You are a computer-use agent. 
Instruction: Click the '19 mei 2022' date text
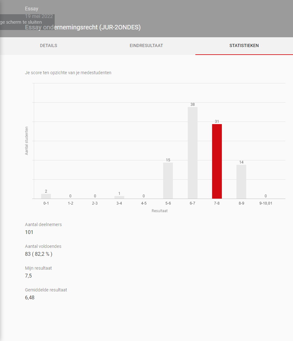[x=39, y=16]
